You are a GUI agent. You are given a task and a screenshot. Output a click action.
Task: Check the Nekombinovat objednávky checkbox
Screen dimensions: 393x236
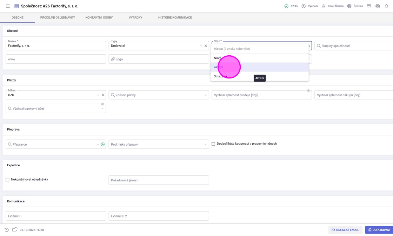7,180
